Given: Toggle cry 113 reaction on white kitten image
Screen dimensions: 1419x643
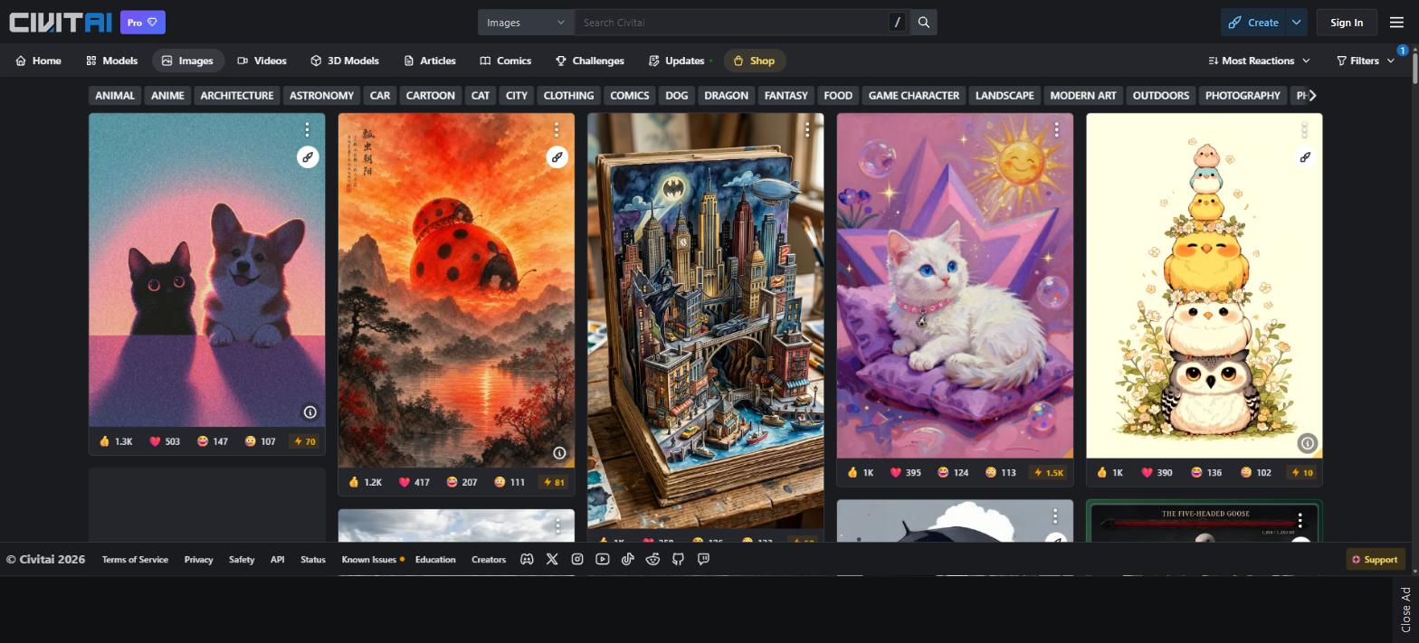Looking at the screenshot, I should click(x=1001, y=472).
